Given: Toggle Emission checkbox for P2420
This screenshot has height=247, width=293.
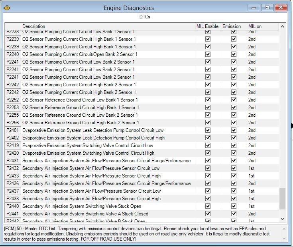Looking at the screenshot, I should 234,153.
